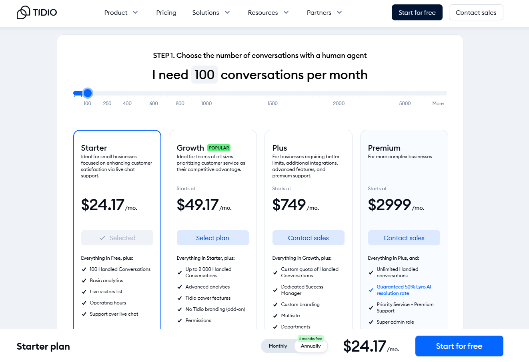The height and width of the screenshot is (362, 529).
Task: Click checkmark beside Super admin role
Action: [x=371, y=322]
